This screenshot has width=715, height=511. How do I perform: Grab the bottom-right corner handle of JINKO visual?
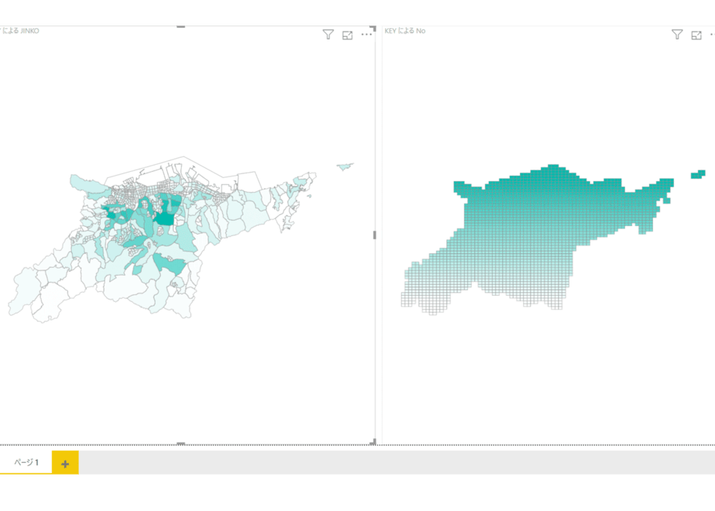coord(373,441)
